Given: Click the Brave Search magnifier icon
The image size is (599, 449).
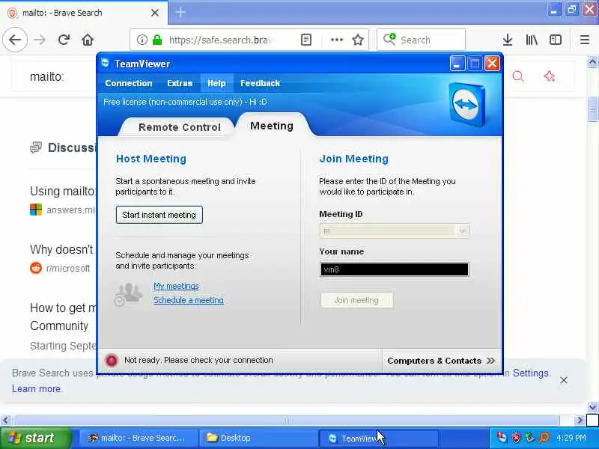Looking at the screenshot, I should (518, 76).
